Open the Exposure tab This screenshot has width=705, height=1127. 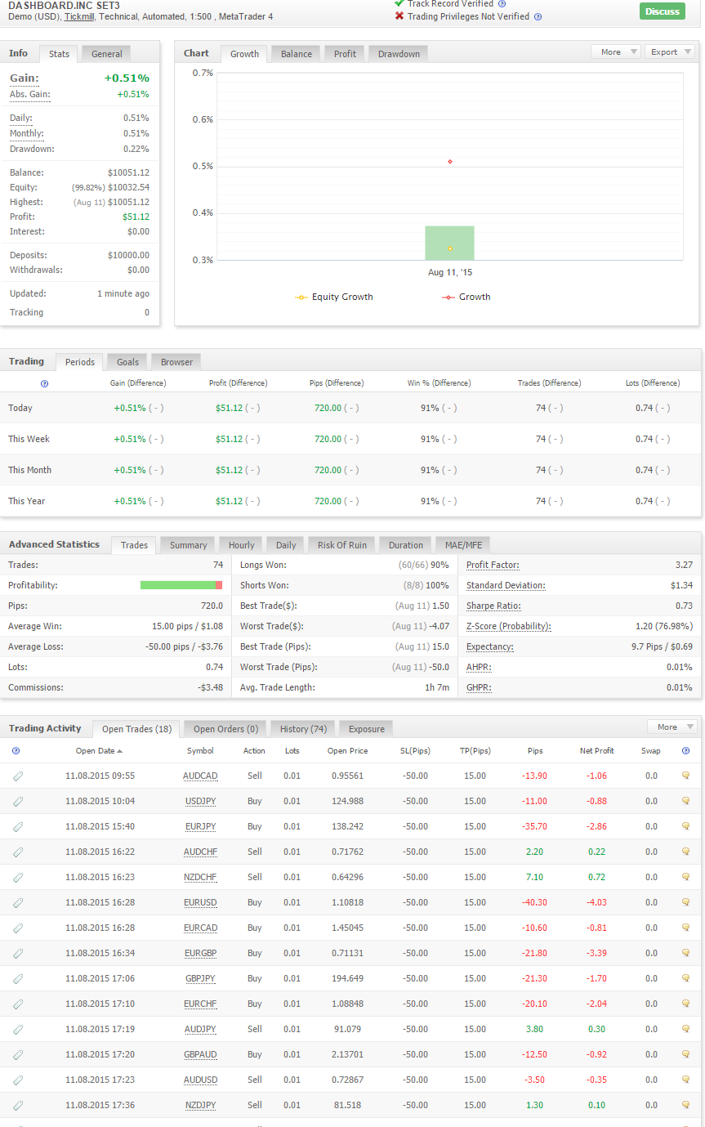[366, 729]
